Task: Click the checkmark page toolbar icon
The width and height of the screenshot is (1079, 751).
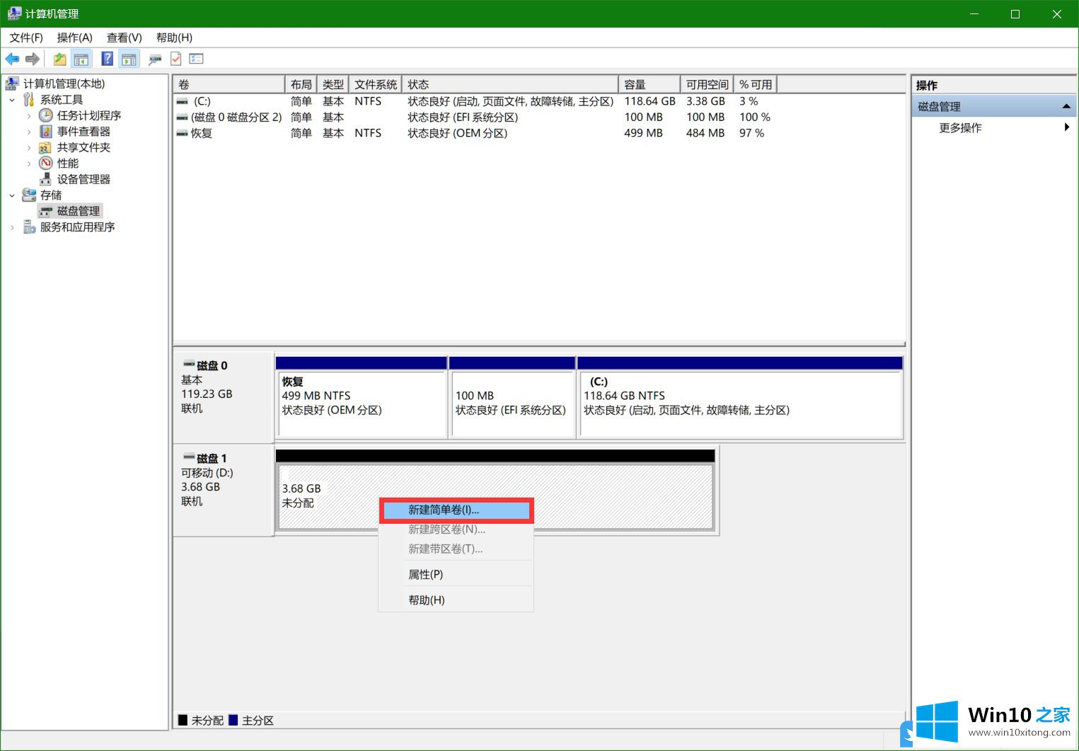Action: (x=175, y=59)
